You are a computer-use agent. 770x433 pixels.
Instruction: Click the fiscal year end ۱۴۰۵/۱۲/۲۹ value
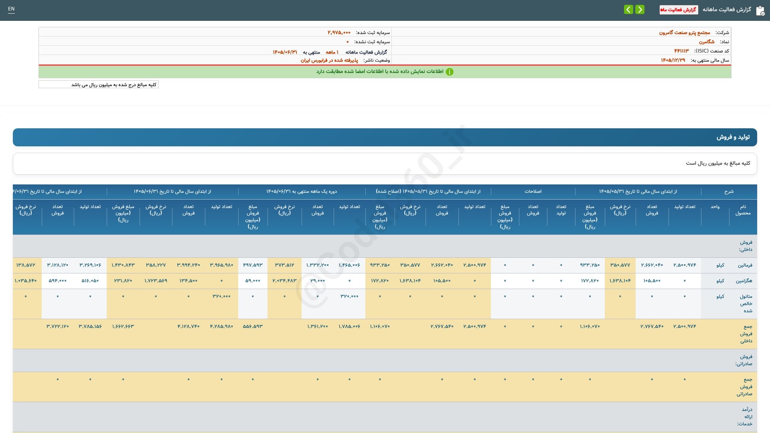click(673, 60)
